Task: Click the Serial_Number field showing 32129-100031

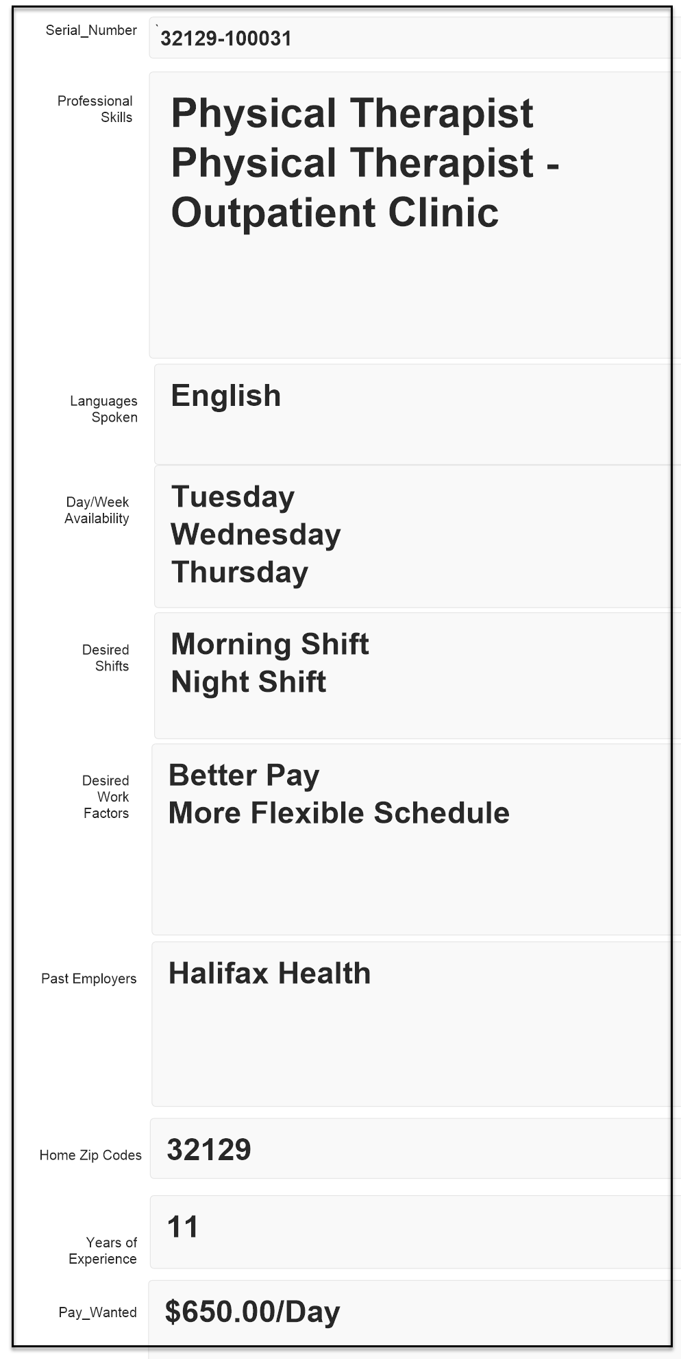Action: coord(410,38)
